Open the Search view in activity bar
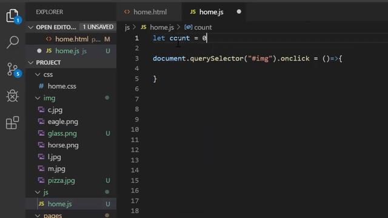This screenshot has width=388, height=218. click(x=12, y=42)
